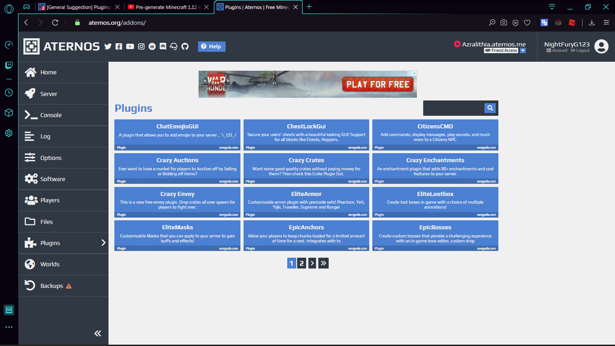Open the Aternos Instagram icon
Screen dimensions: 615x346
tap(141, 46)
